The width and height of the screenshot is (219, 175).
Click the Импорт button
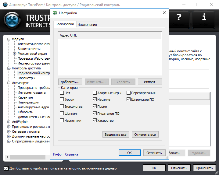coord(150,82)
